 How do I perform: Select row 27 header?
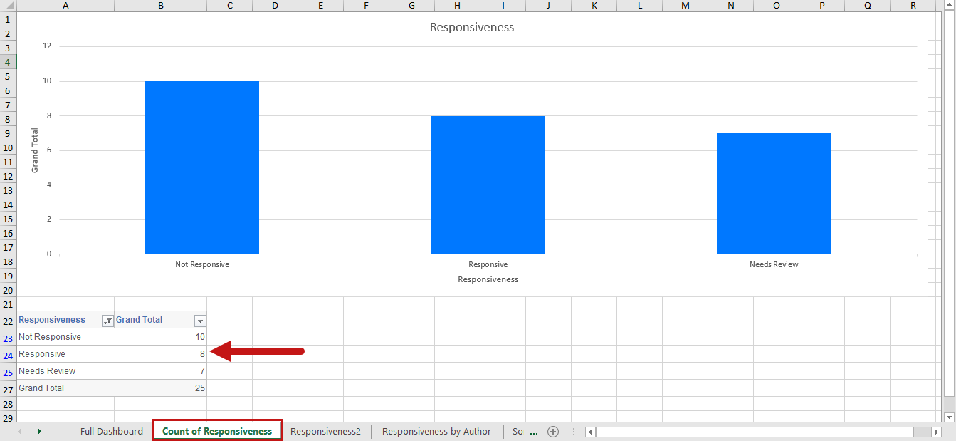tap(8, 390)
